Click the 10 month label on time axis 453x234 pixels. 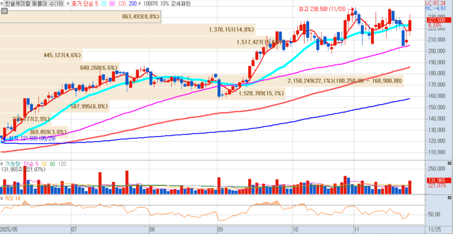point(296,229)
